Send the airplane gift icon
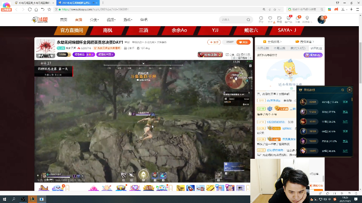The image size is (362, 203). [200, 188]
